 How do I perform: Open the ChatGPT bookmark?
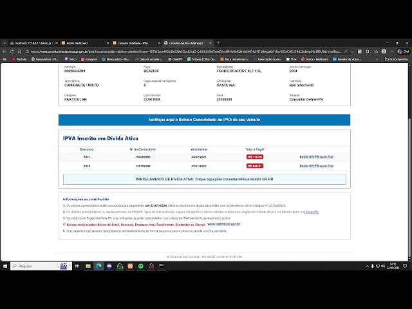tap(175, 59)
